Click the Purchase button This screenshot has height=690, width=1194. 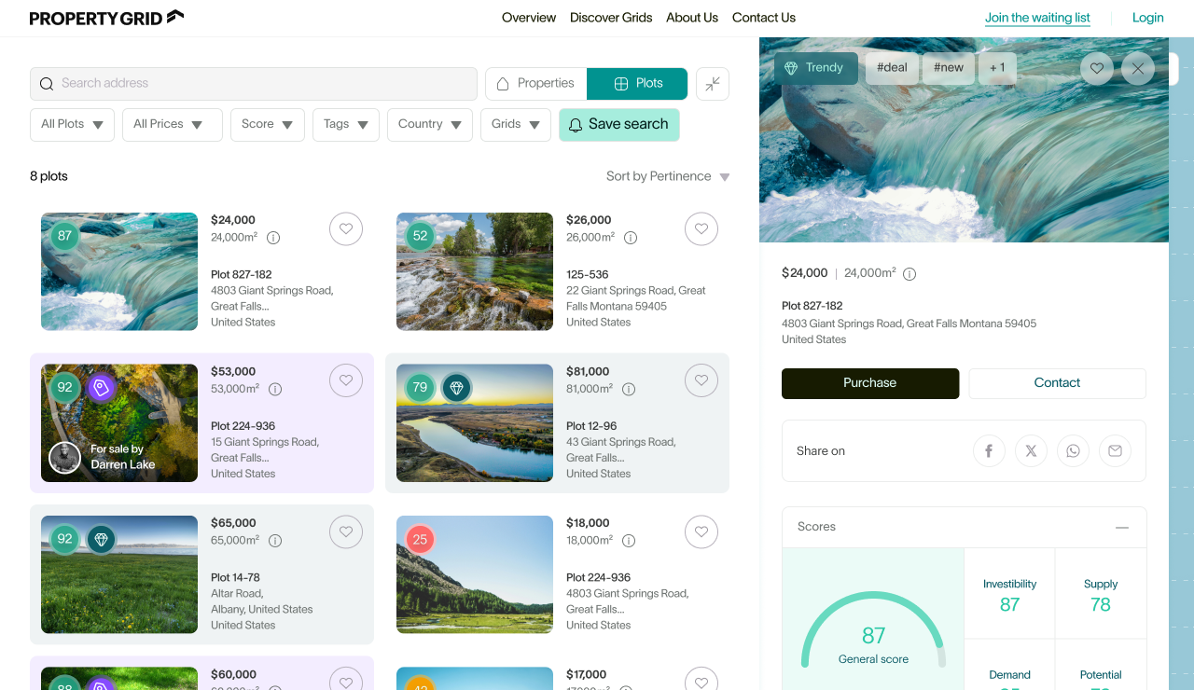tap(870, 383)
